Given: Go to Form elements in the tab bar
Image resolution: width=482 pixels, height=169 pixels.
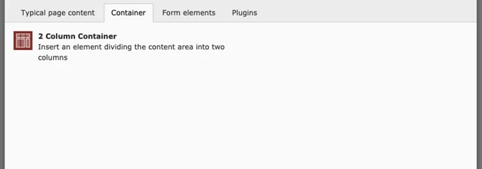Looking at the screenshot, I should point(189,13).
